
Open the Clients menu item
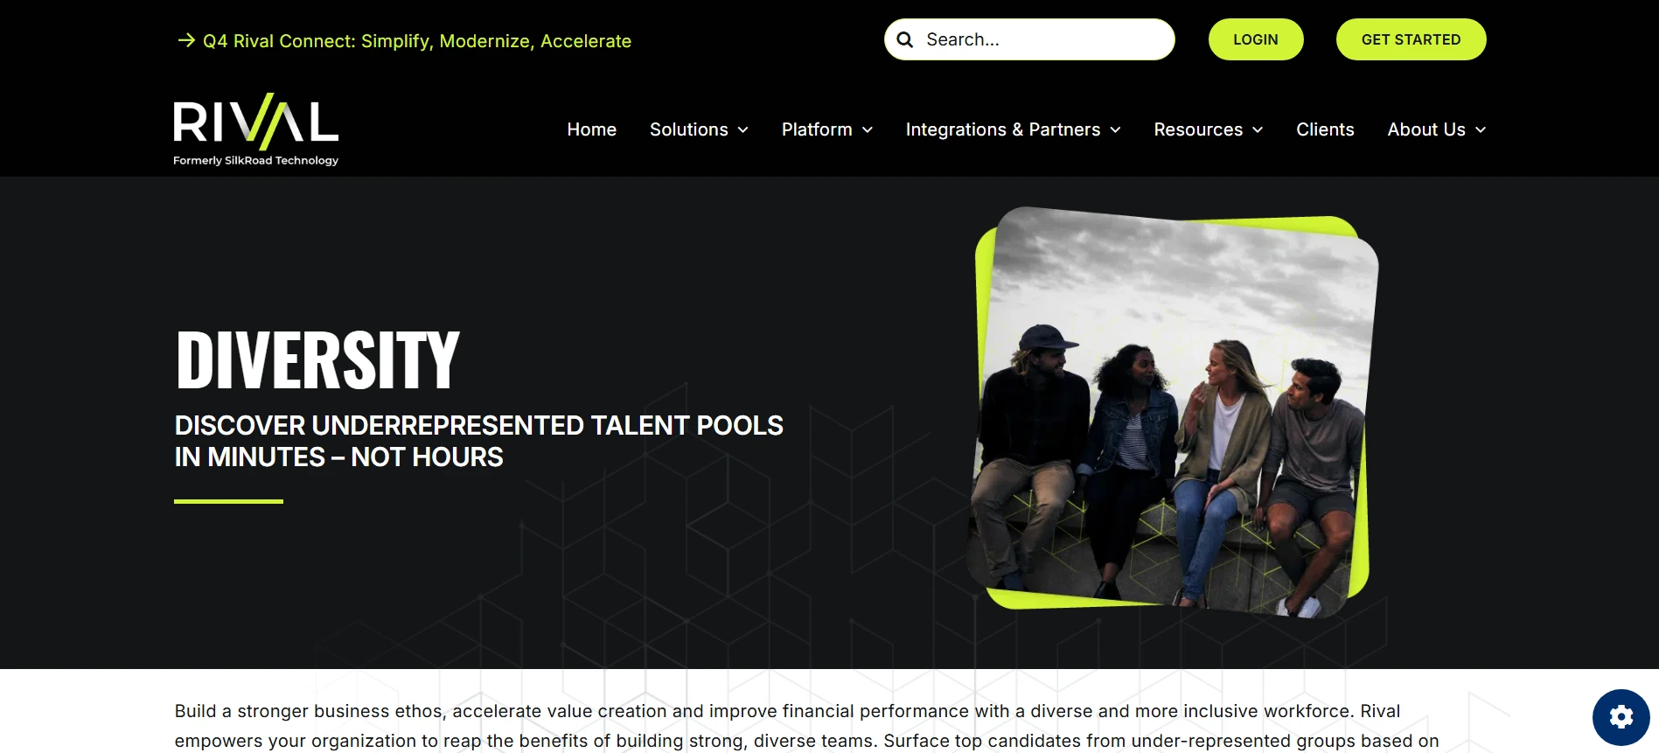point(1325,129)
